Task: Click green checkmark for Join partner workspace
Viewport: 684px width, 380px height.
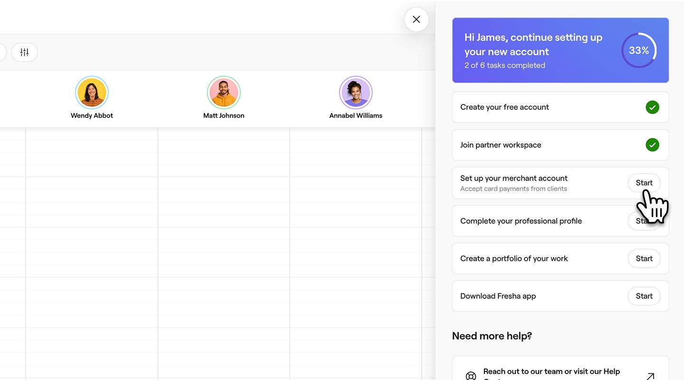Action: (652, 145)
